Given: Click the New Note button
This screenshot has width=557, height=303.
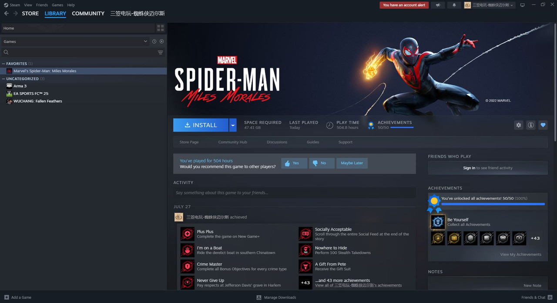Looking at the screenshot, I should [533, 286].
